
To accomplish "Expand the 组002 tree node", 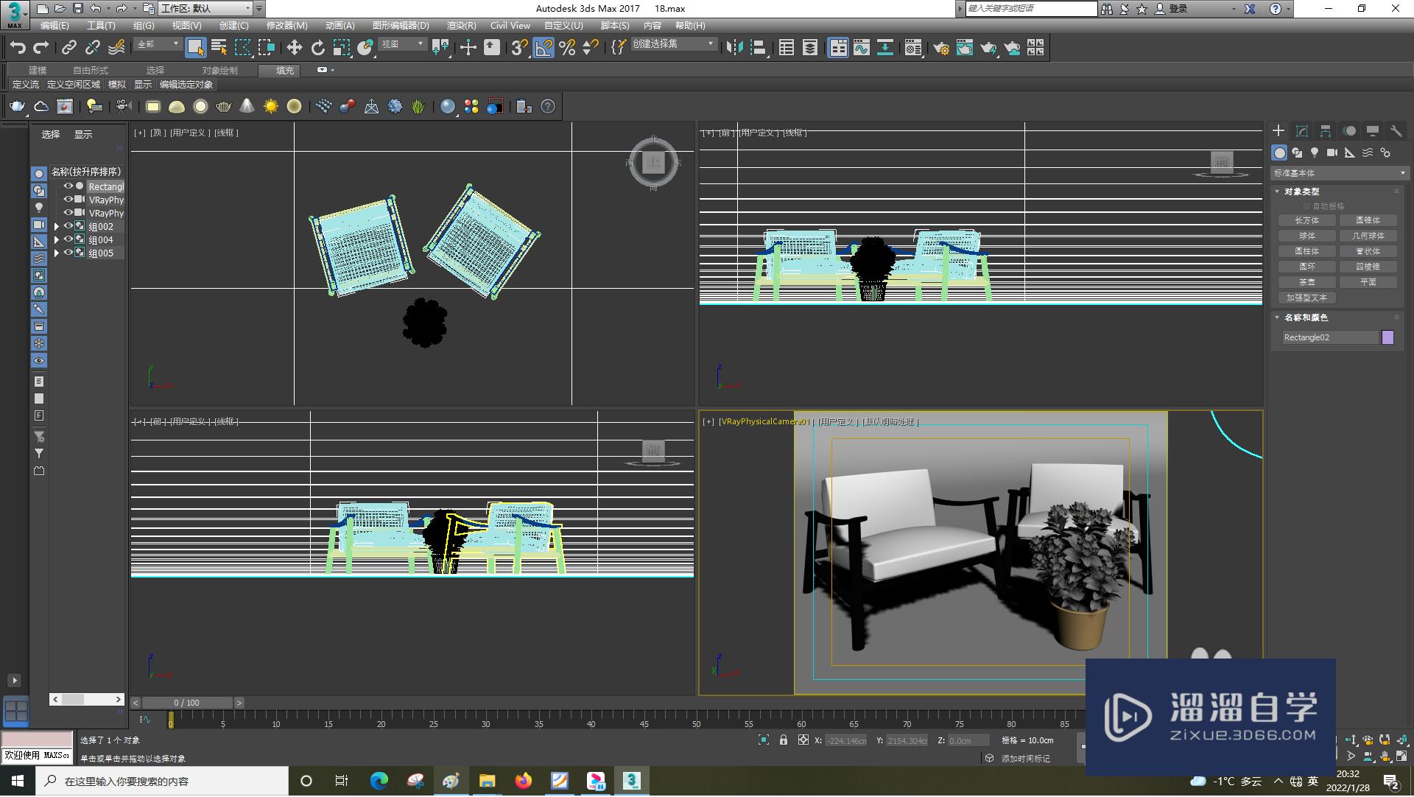I will click(x=57, y=227).
